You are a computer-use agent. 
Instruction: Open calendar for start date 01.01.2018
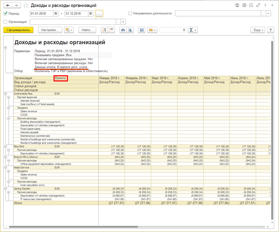pos(56,13)
